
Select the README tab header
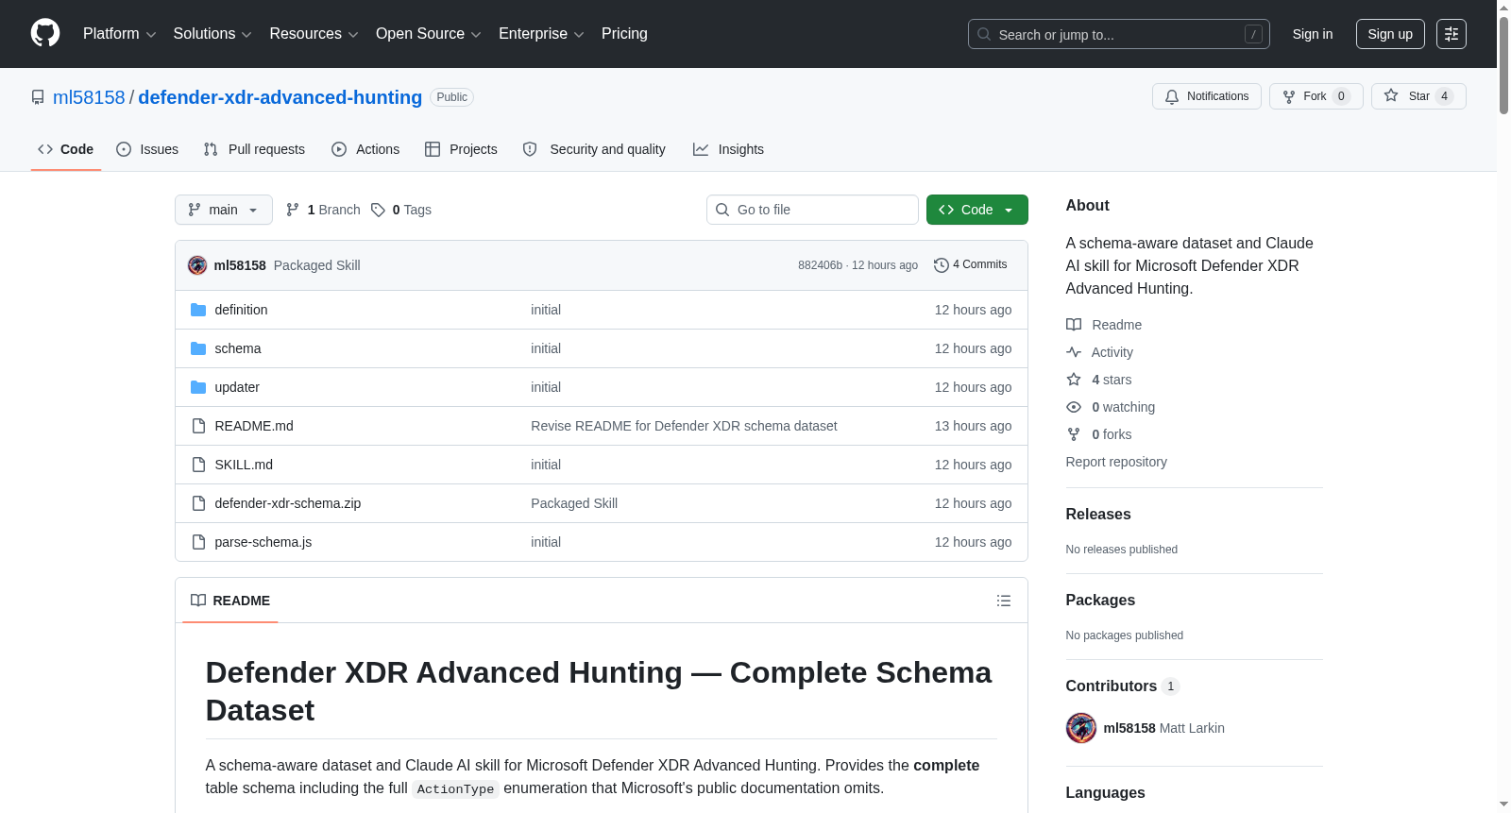coord(230,601)
